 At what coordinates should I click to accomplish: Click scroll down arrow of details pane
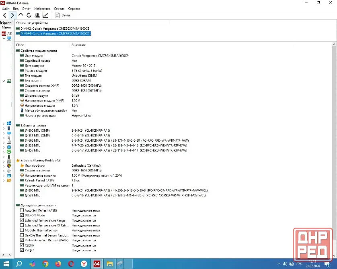pos(334,256)
